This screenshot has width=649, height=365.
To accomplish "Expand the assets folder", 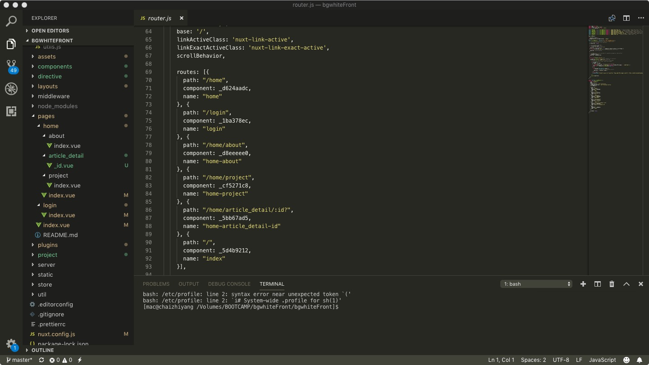I will [78, 56].
